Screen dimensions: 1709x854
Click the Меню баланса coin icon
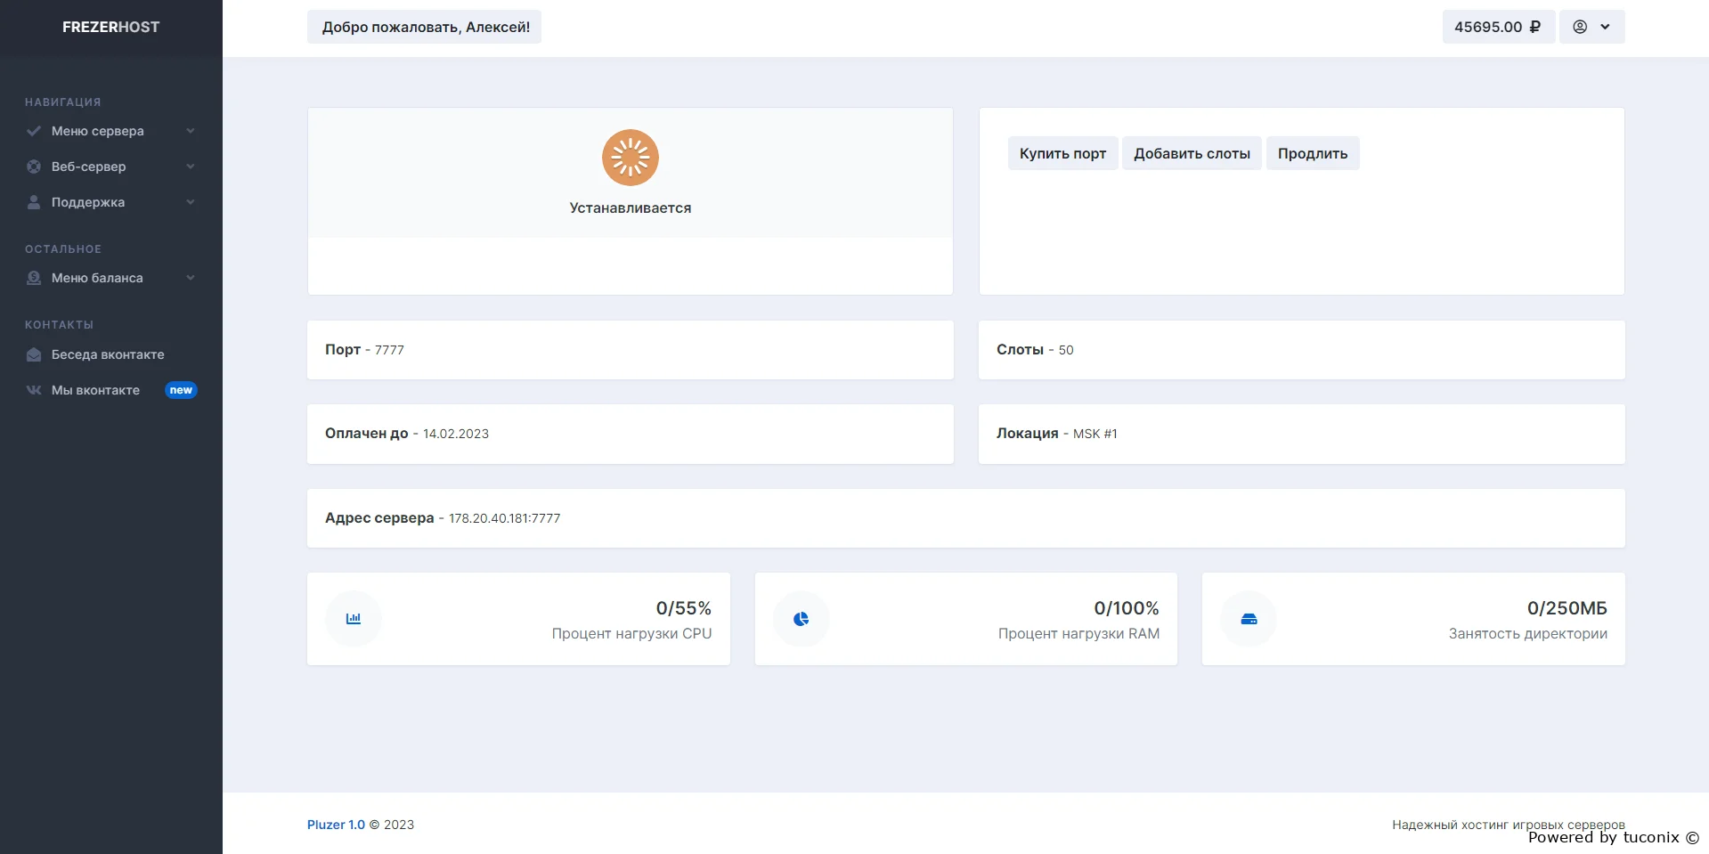[34, 278]
